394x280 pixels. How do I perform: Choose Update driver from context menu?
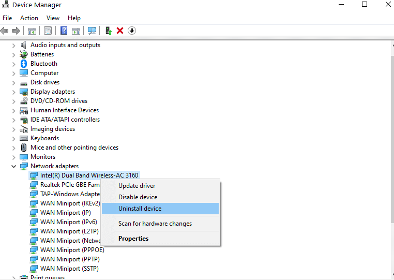pos(160,186)
